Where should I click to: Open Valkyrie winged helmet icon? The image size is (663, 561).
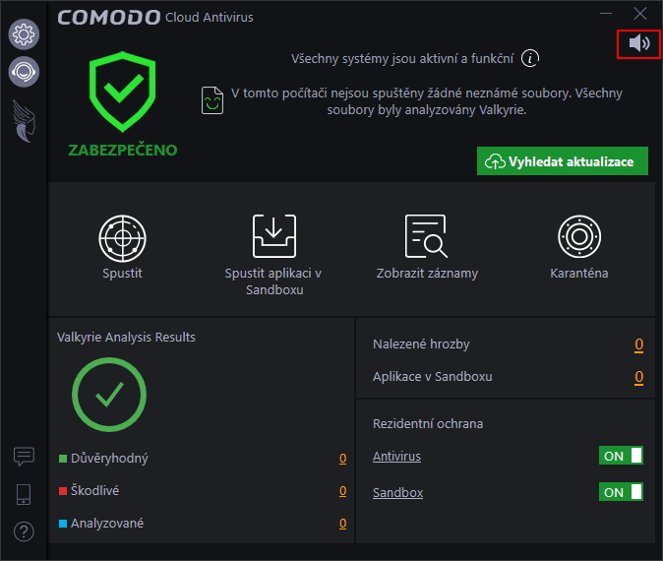[24, 119]
